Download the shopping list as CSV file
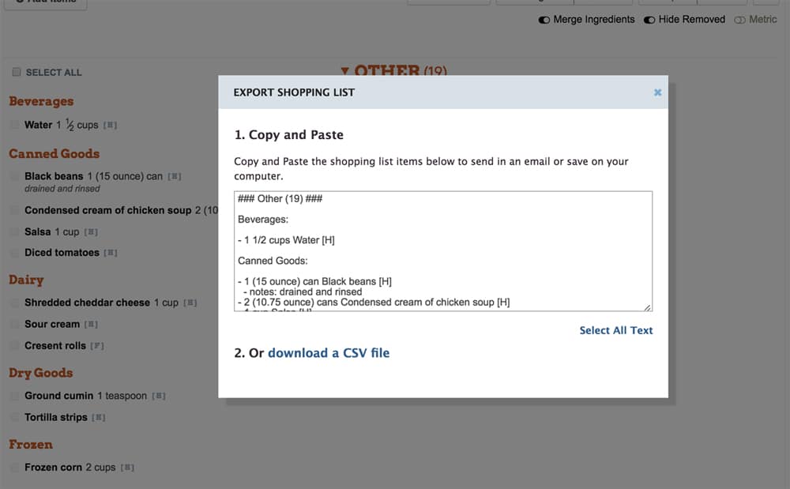 click(328, 353)
